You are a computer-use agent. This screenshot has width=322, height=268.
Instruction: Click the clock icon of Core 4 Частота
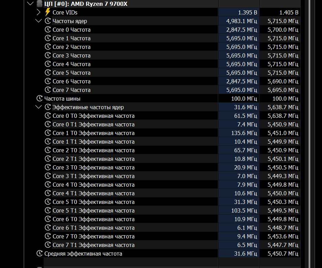click(x=47, y=64)
